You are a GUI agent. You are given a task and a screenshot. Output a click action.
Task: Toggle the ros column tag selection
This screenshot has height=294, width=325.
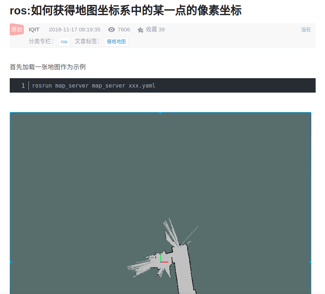coord(64,42)
